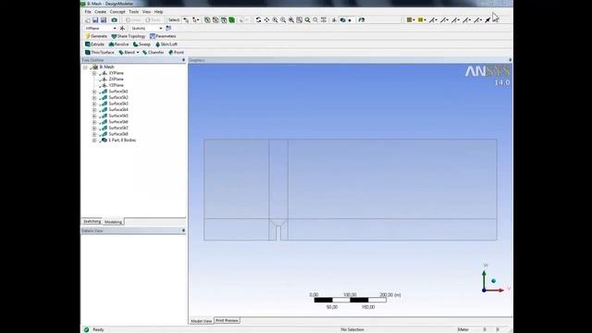Expand the SurfaceSk8 tree node
592x333 pixels.
tap(94, 134)
